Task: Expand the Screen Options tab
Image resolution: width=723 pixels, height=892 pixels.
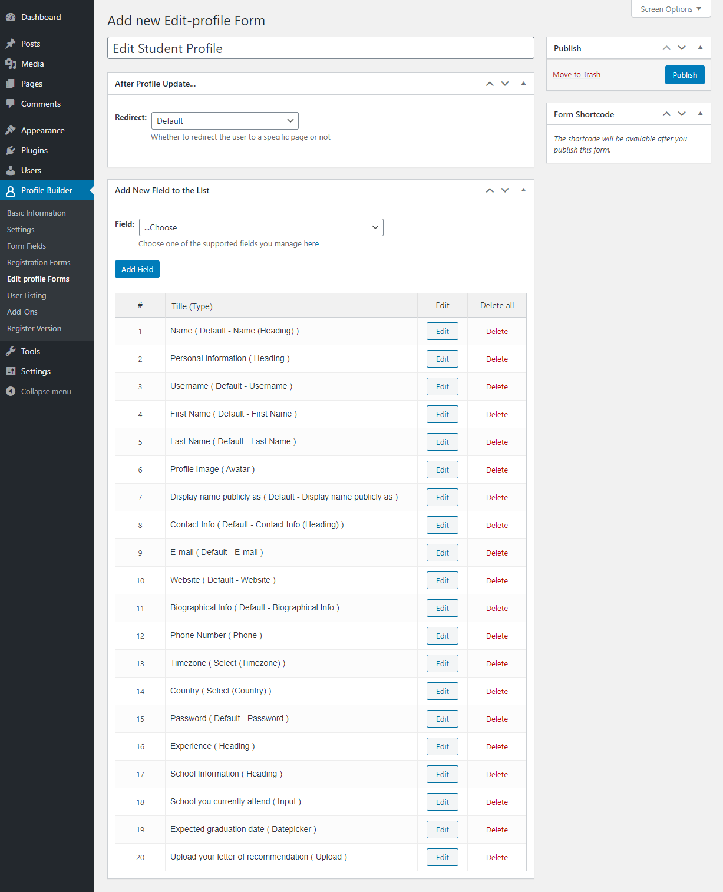Action: point(671,9)
